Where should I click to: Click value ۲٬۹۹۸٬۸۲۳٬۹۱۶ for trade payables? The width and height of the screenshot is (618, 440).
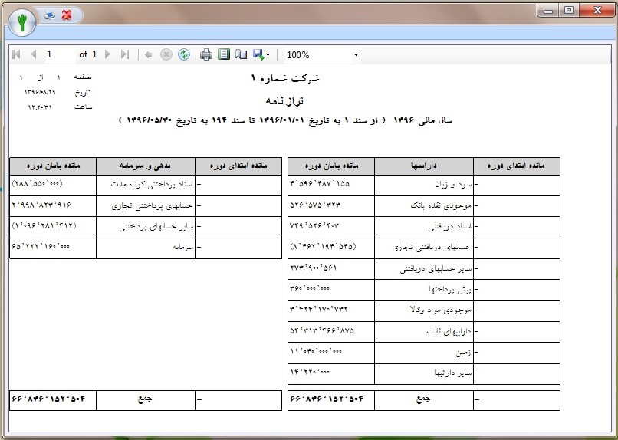click(41, 205)
